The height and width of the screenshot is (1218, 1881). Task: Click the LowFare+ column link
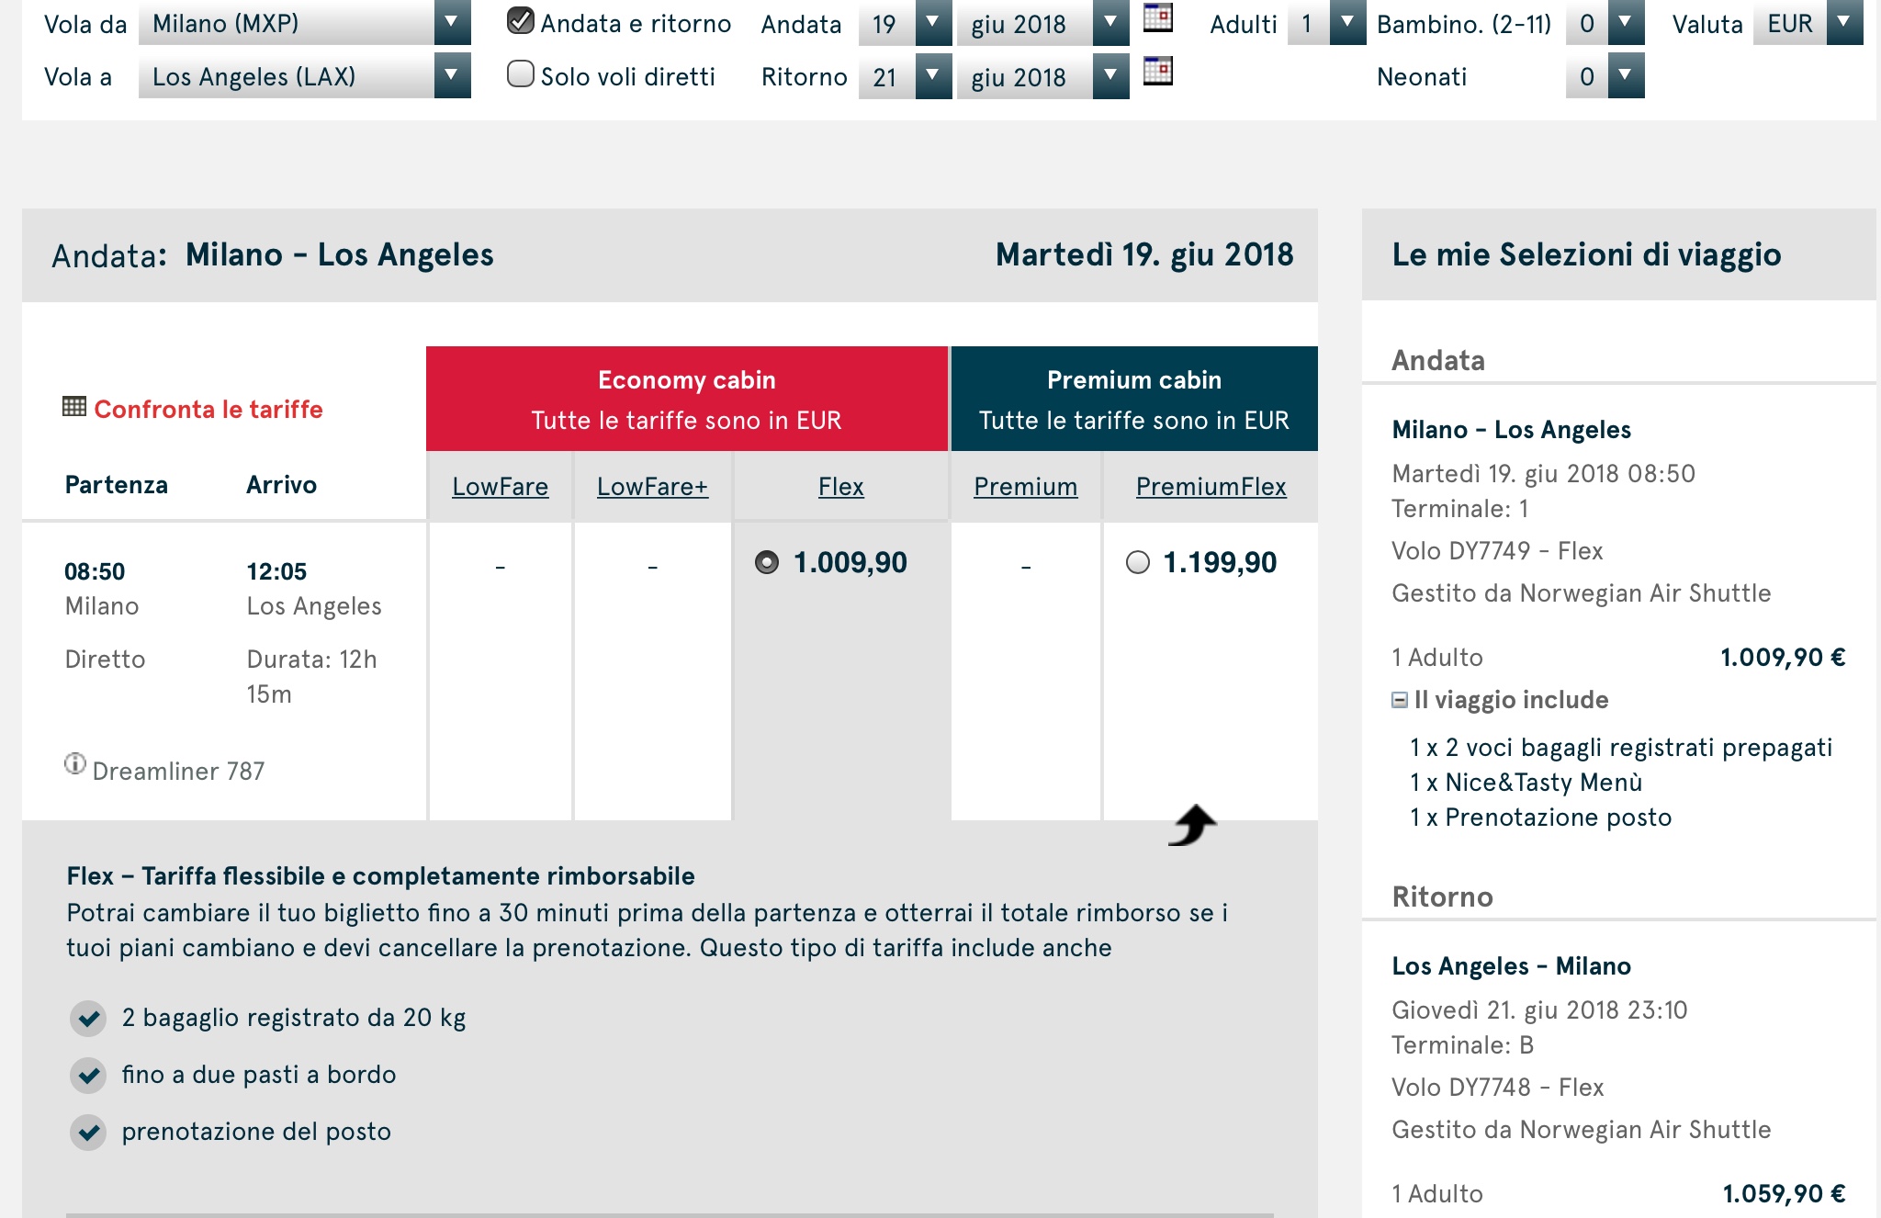click(x=652, y=487)
